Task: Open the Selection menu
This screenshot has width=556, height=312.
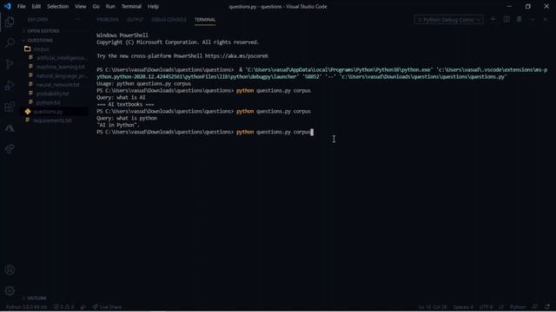Action: pyautogui.click(x=58, y=6)
